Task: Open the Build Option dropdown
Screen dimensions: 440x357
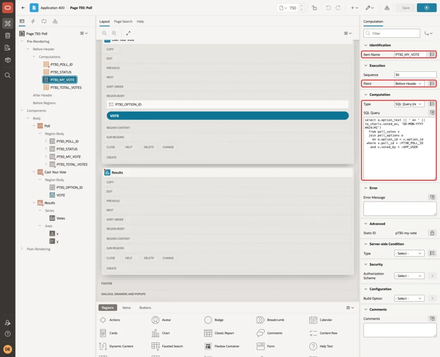Action: point(409,299)
